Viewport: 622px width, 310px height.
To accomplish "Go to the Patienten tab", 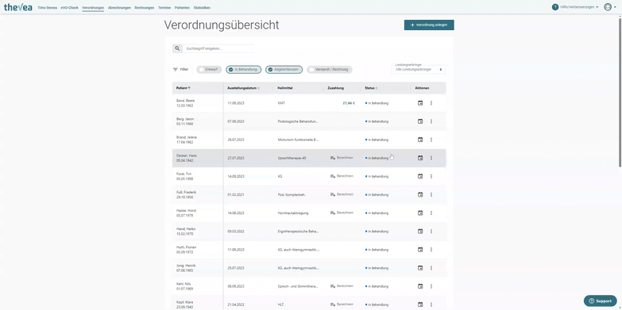I will point(182,7).
